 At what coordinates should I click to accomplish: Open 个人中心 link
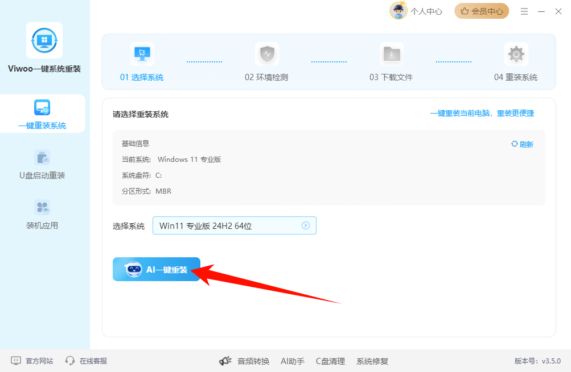pyautogui.click(x=426, y=11)
